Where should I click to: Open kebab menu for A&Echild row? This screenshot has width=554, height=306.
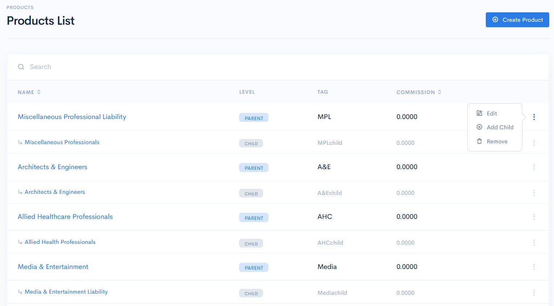[x=534, y=193]
